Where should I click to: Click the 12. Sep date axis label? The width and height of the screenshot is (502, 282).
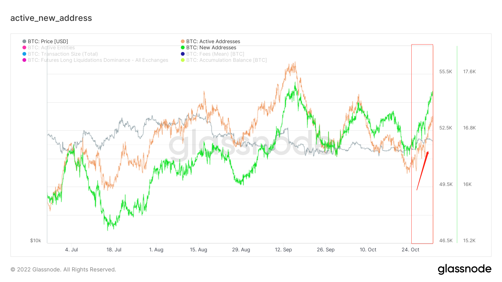283,250
